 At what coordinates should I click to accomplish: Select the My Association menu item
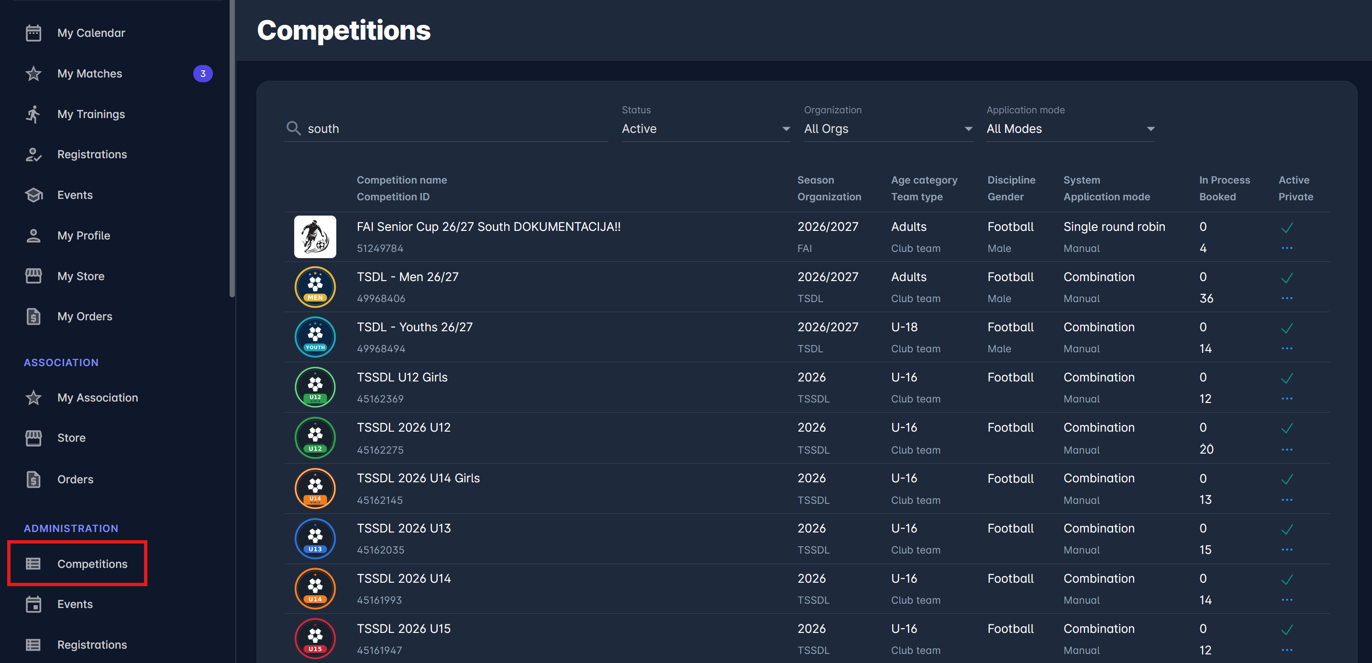[x=98, y=398]
